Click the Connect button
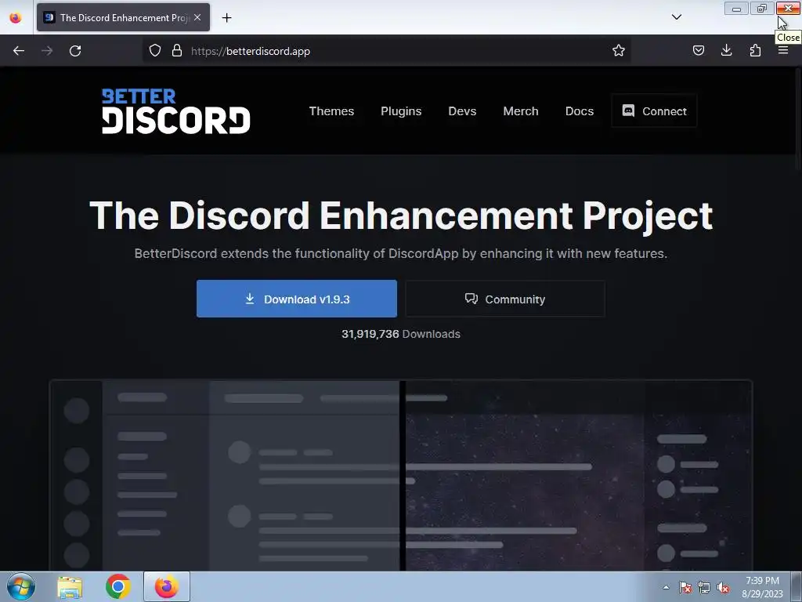 pos(654,111)
